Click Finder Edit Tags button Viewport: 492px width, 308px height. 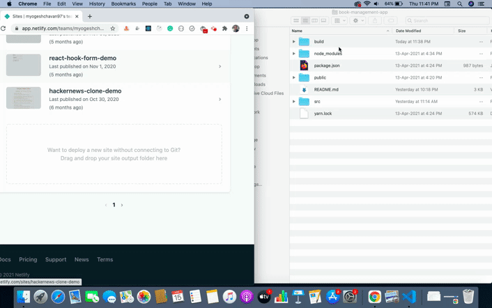tap(391, 21)
